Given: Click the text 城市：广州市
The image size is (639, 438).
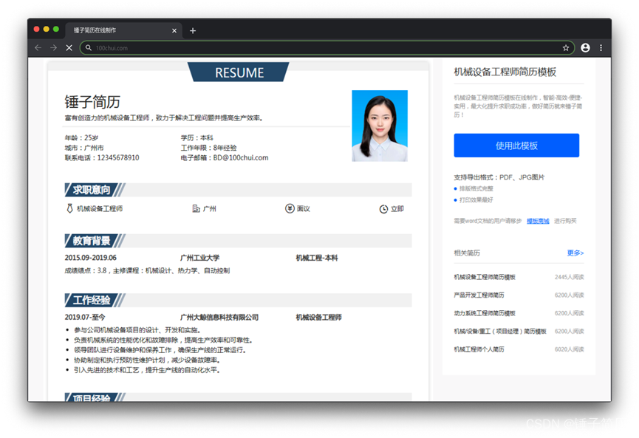Looking at the screenshot, I should (x=84, y=148).
